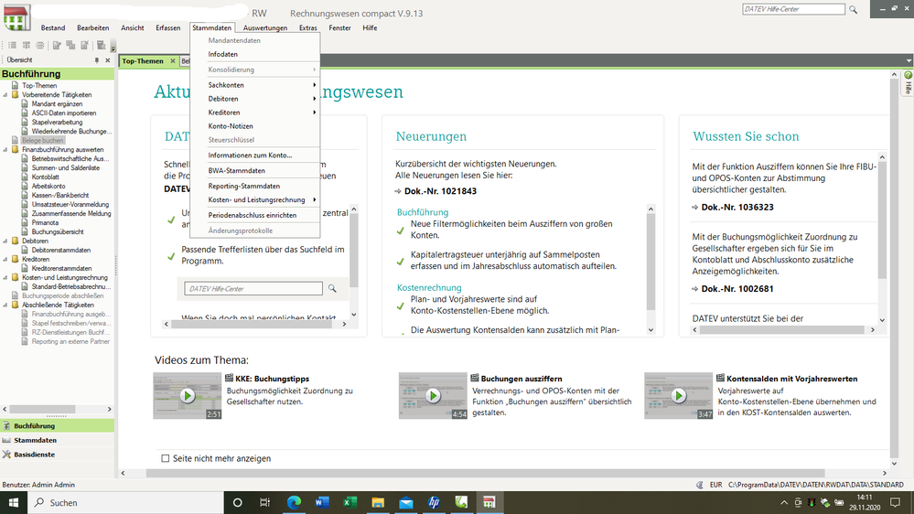The height and width of the screenshot is (514, 914).
Task: Open Dok.-Nr. 1036323 link
Action: pos(737,208)
